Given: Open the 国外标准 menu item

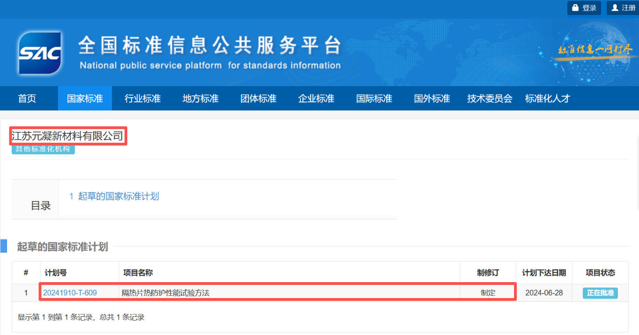Looking at the screenshot, I should tap(432, 98).
